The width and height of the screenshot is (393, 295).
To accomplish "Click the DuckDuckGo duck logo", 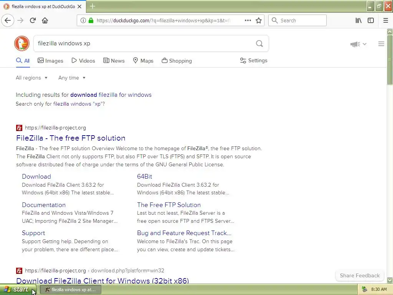I will 22,43.
